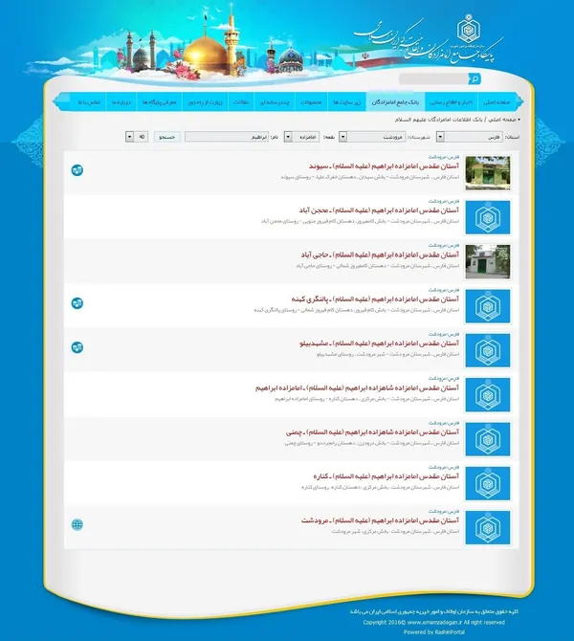Viewport: 574px width, 641px height.
Task: Click the چمنی placeholder thumbnail
Action: coord(487,438)
